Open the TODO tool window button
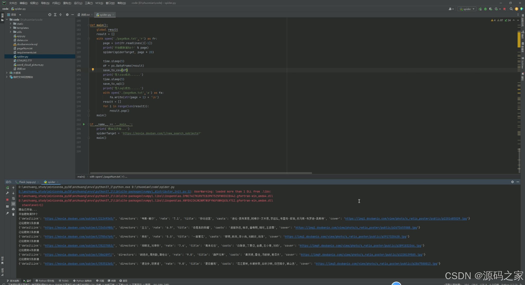The width and height of the screenshot is (525, 285). (x=64, y=281)
